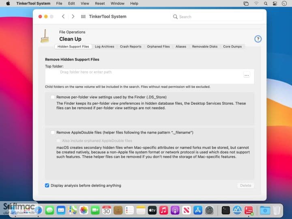This screenshot has width=292, height=219.
Task: Open the Reset menu
Action: (x=100, y=4)
